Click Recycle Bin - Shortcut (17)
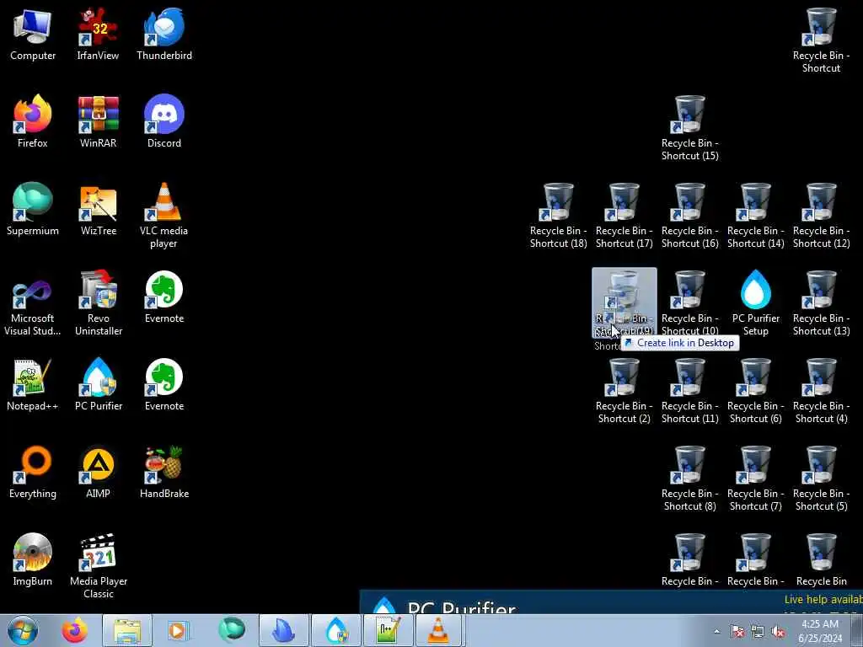The width and height of the screenshot is (863, 647). [x=624, y=216]
